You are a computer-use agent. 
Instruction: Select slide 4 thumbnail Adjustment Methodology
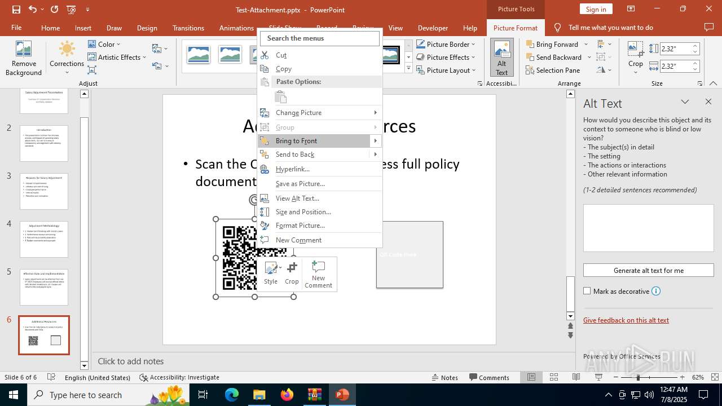coord(44,239)
